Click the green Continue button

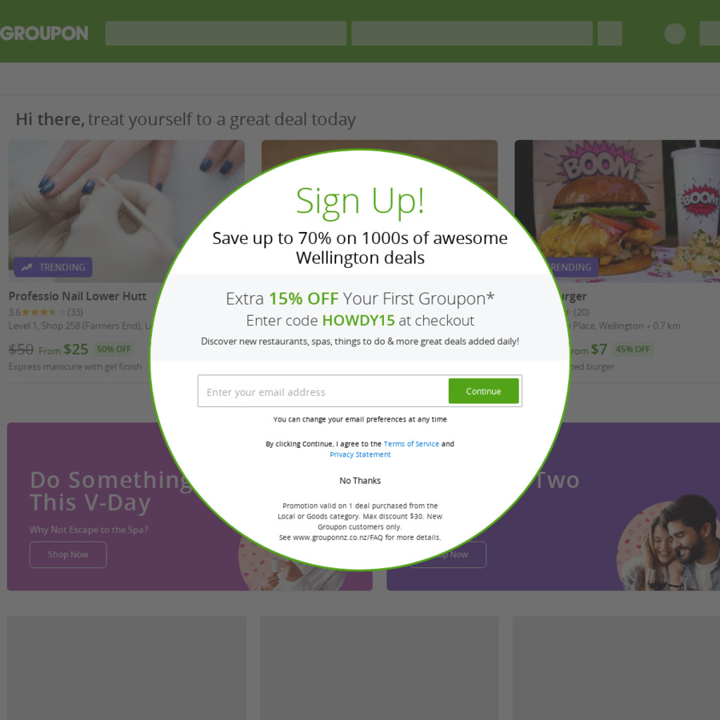pyautogui.click(x=483, y=391)
